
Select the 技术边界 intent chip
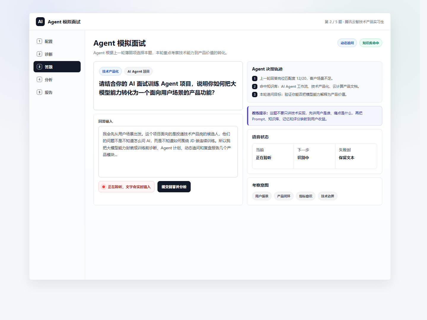328,196
